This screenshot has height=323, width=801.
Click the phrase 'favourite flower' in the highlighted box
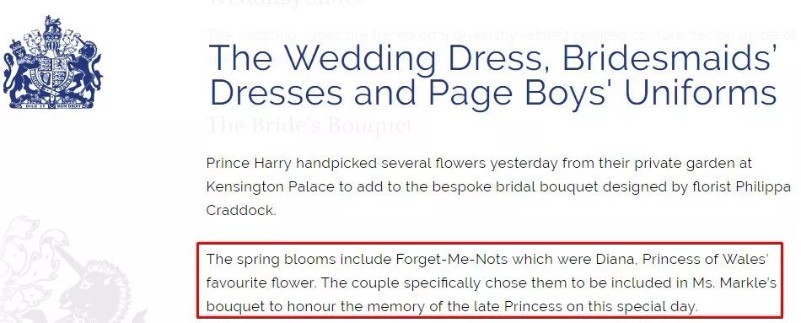tap(262, 283)
